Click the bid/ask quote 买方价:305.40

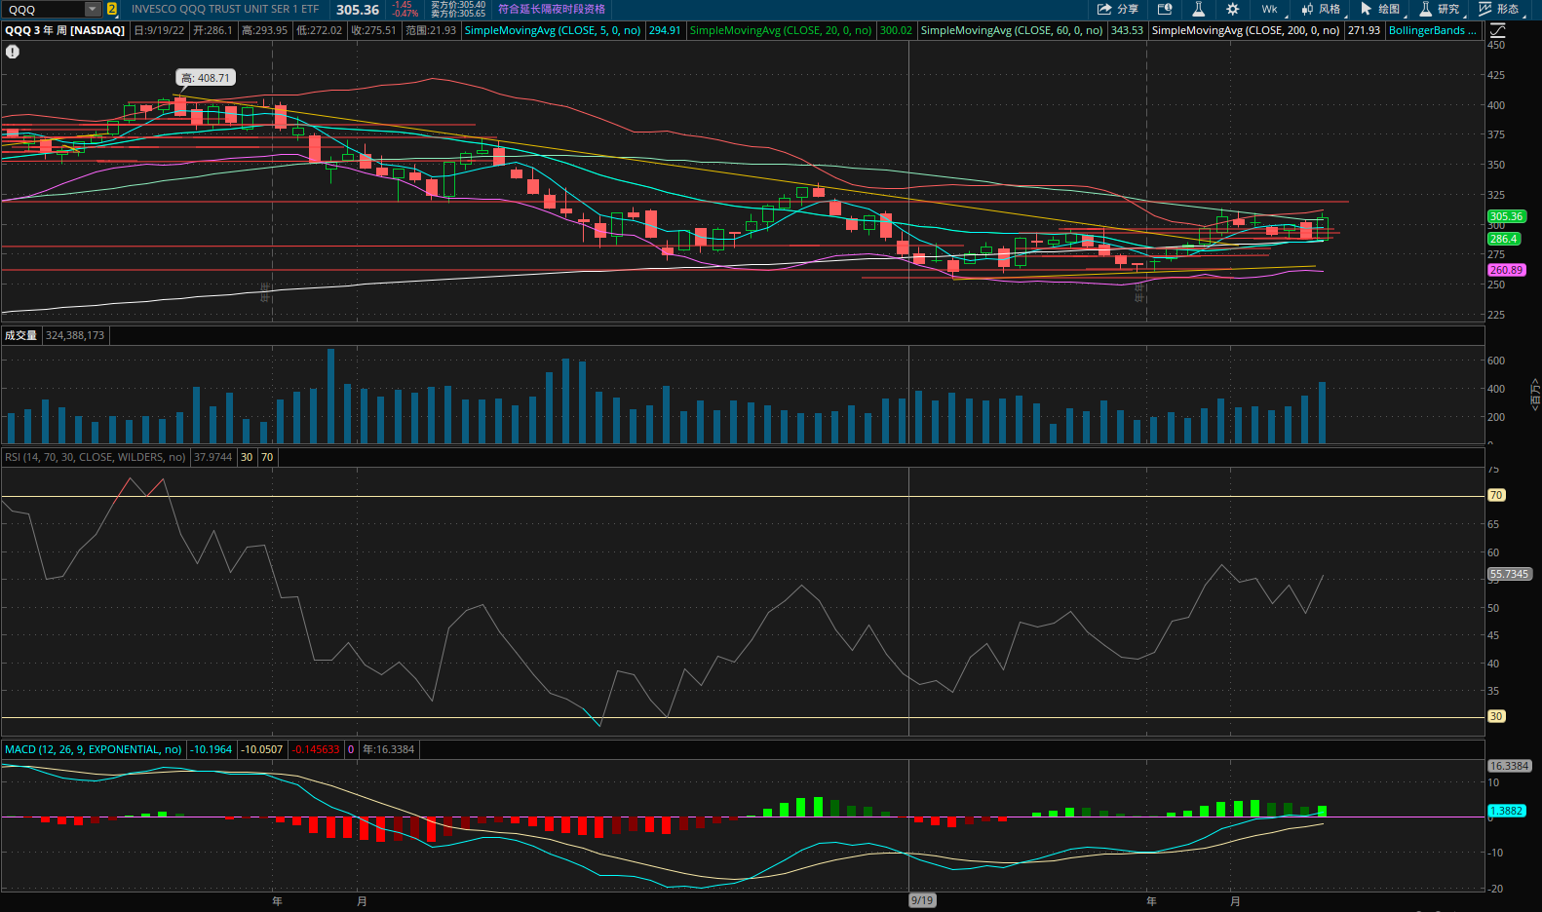click(458, 5)
